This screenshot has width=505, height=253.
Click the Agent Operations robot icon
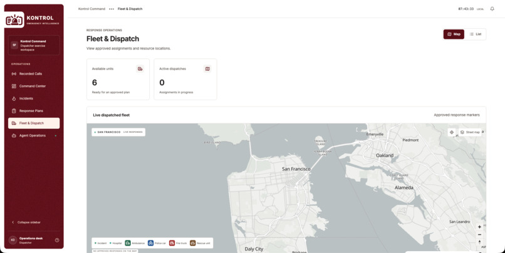click(14, 135)
